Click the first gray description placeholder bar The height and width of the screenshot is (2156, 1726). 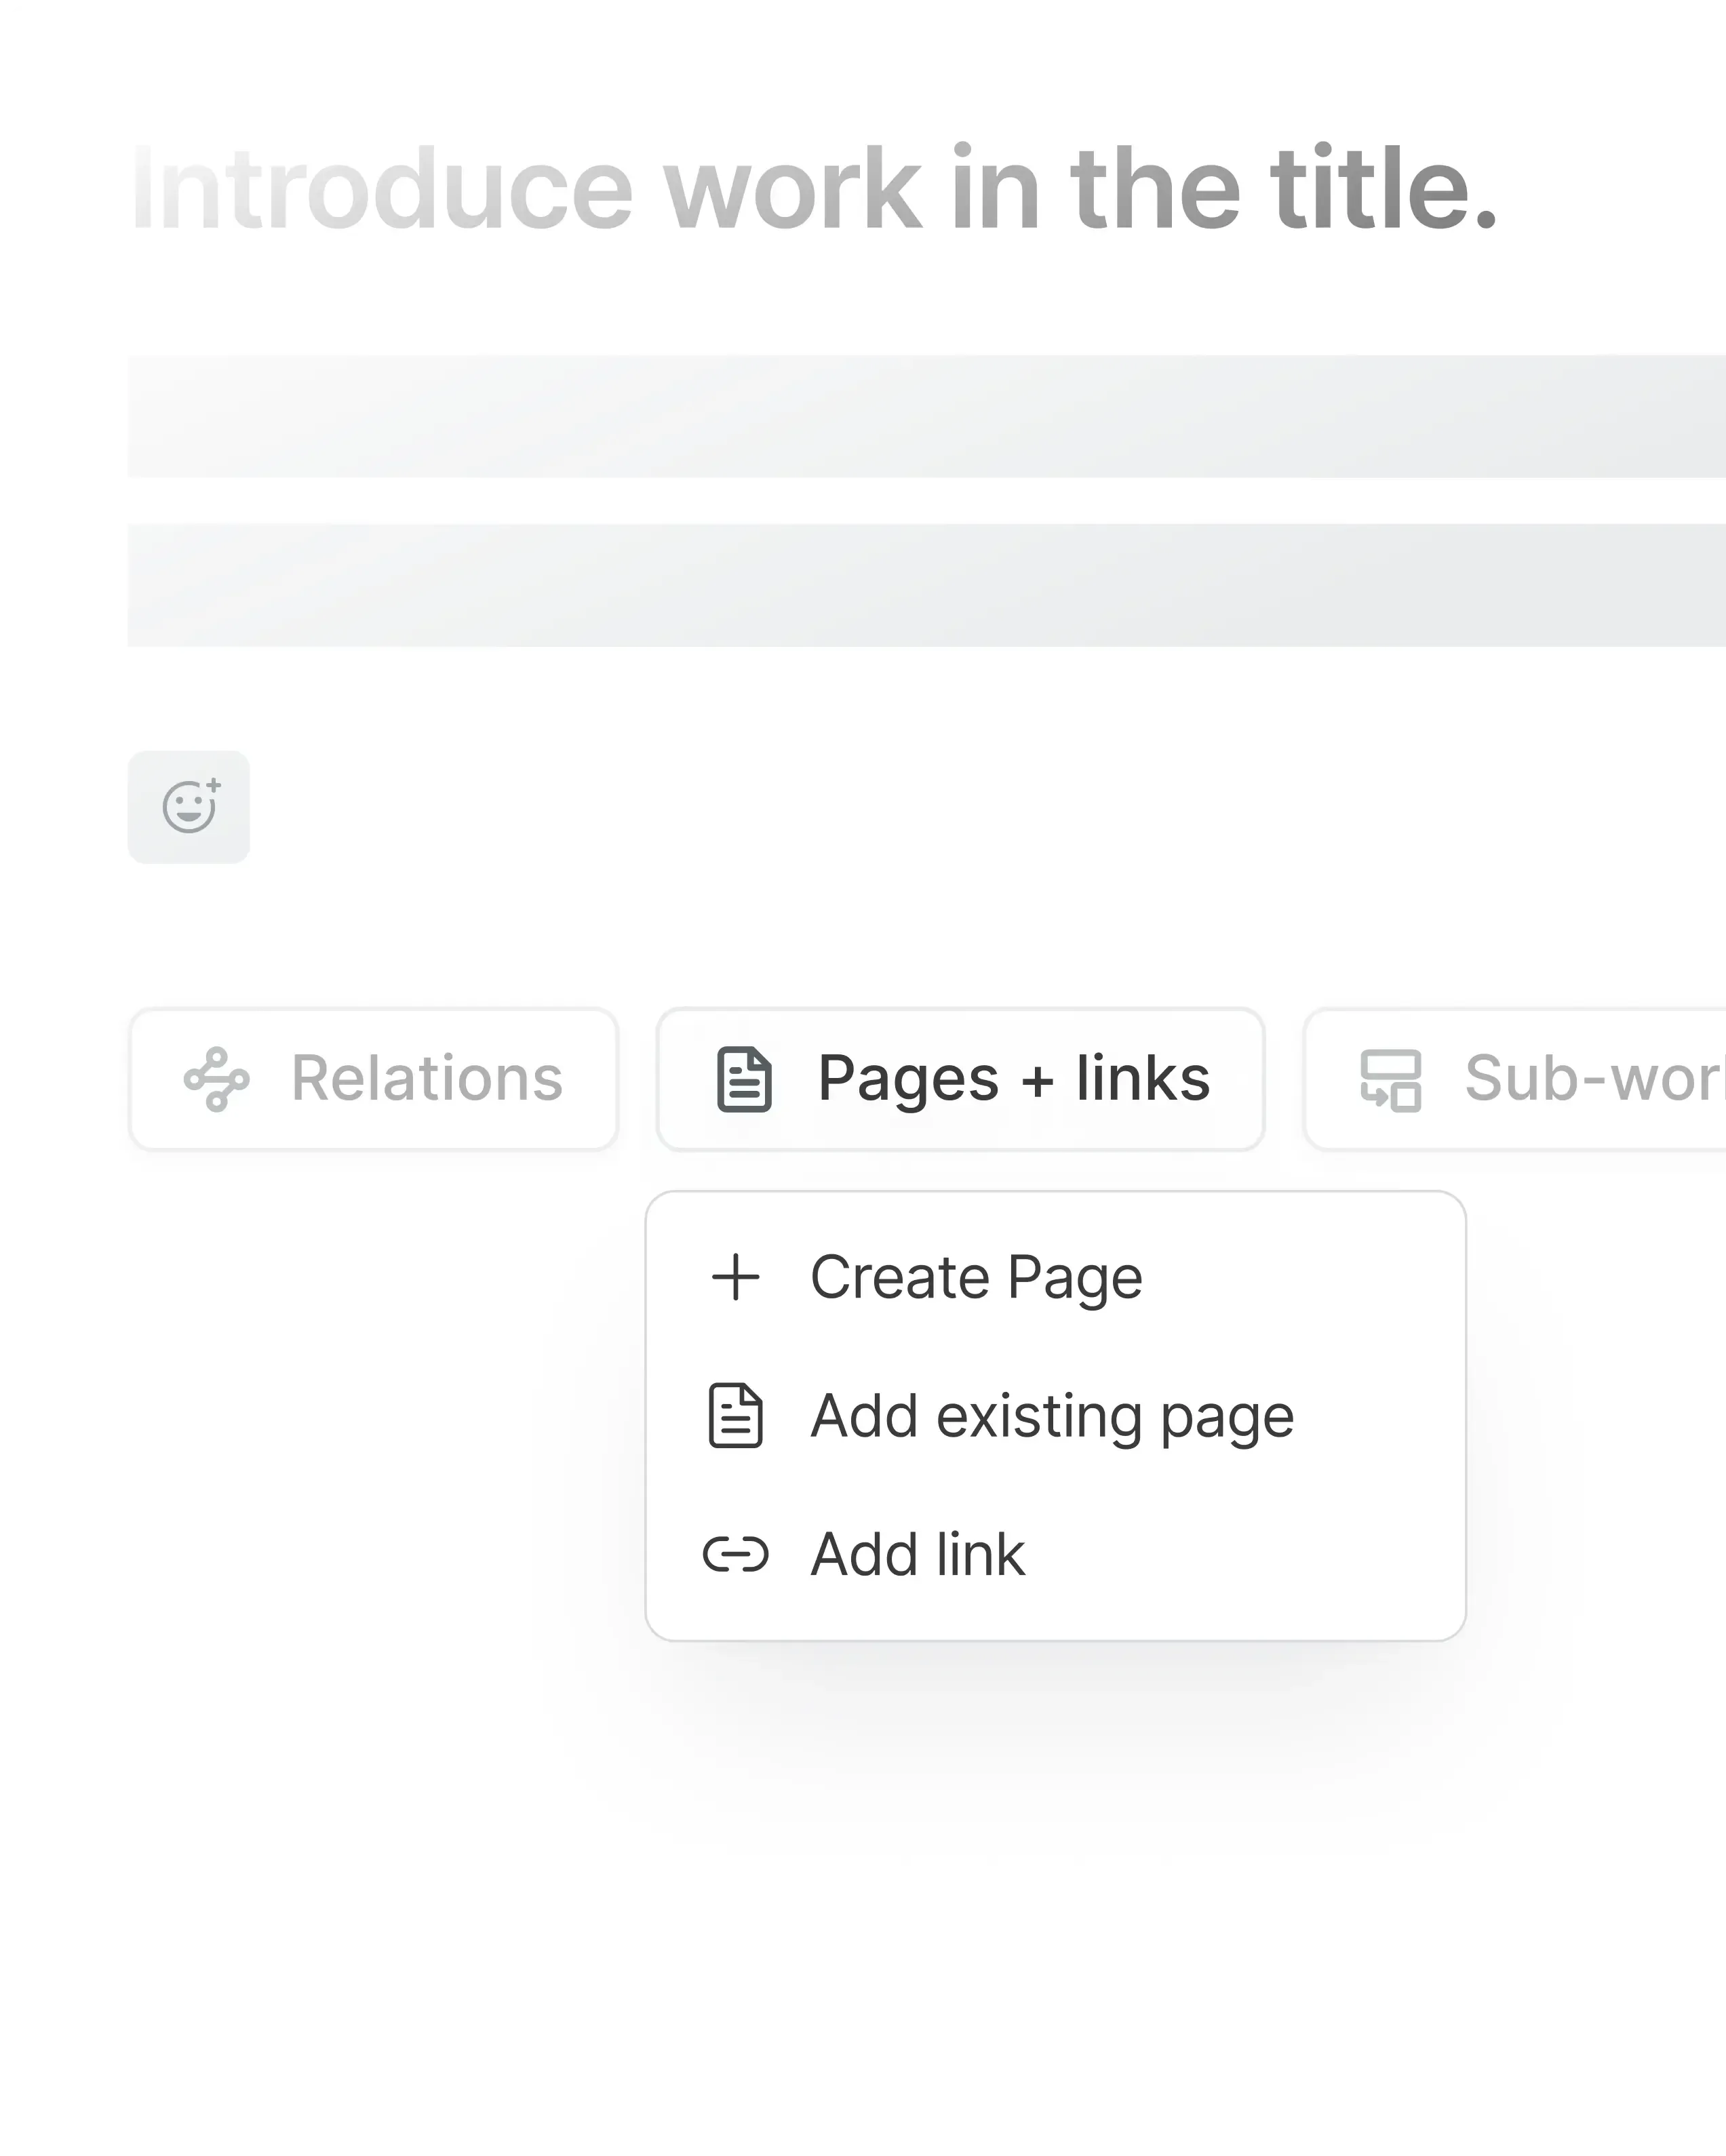(x=926, y=416)
